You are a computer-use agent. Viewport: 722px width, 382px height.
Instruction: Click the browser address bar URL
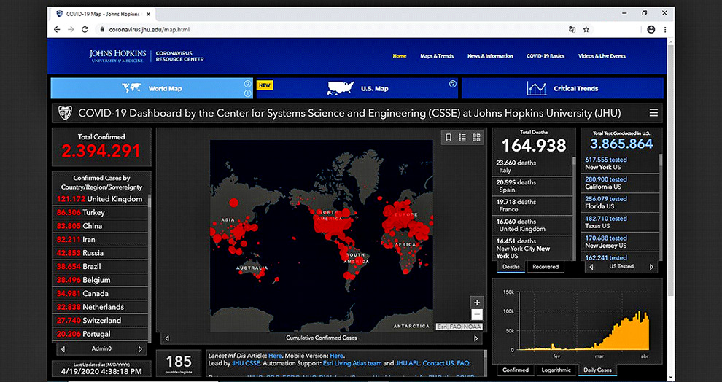pos(150,29)
